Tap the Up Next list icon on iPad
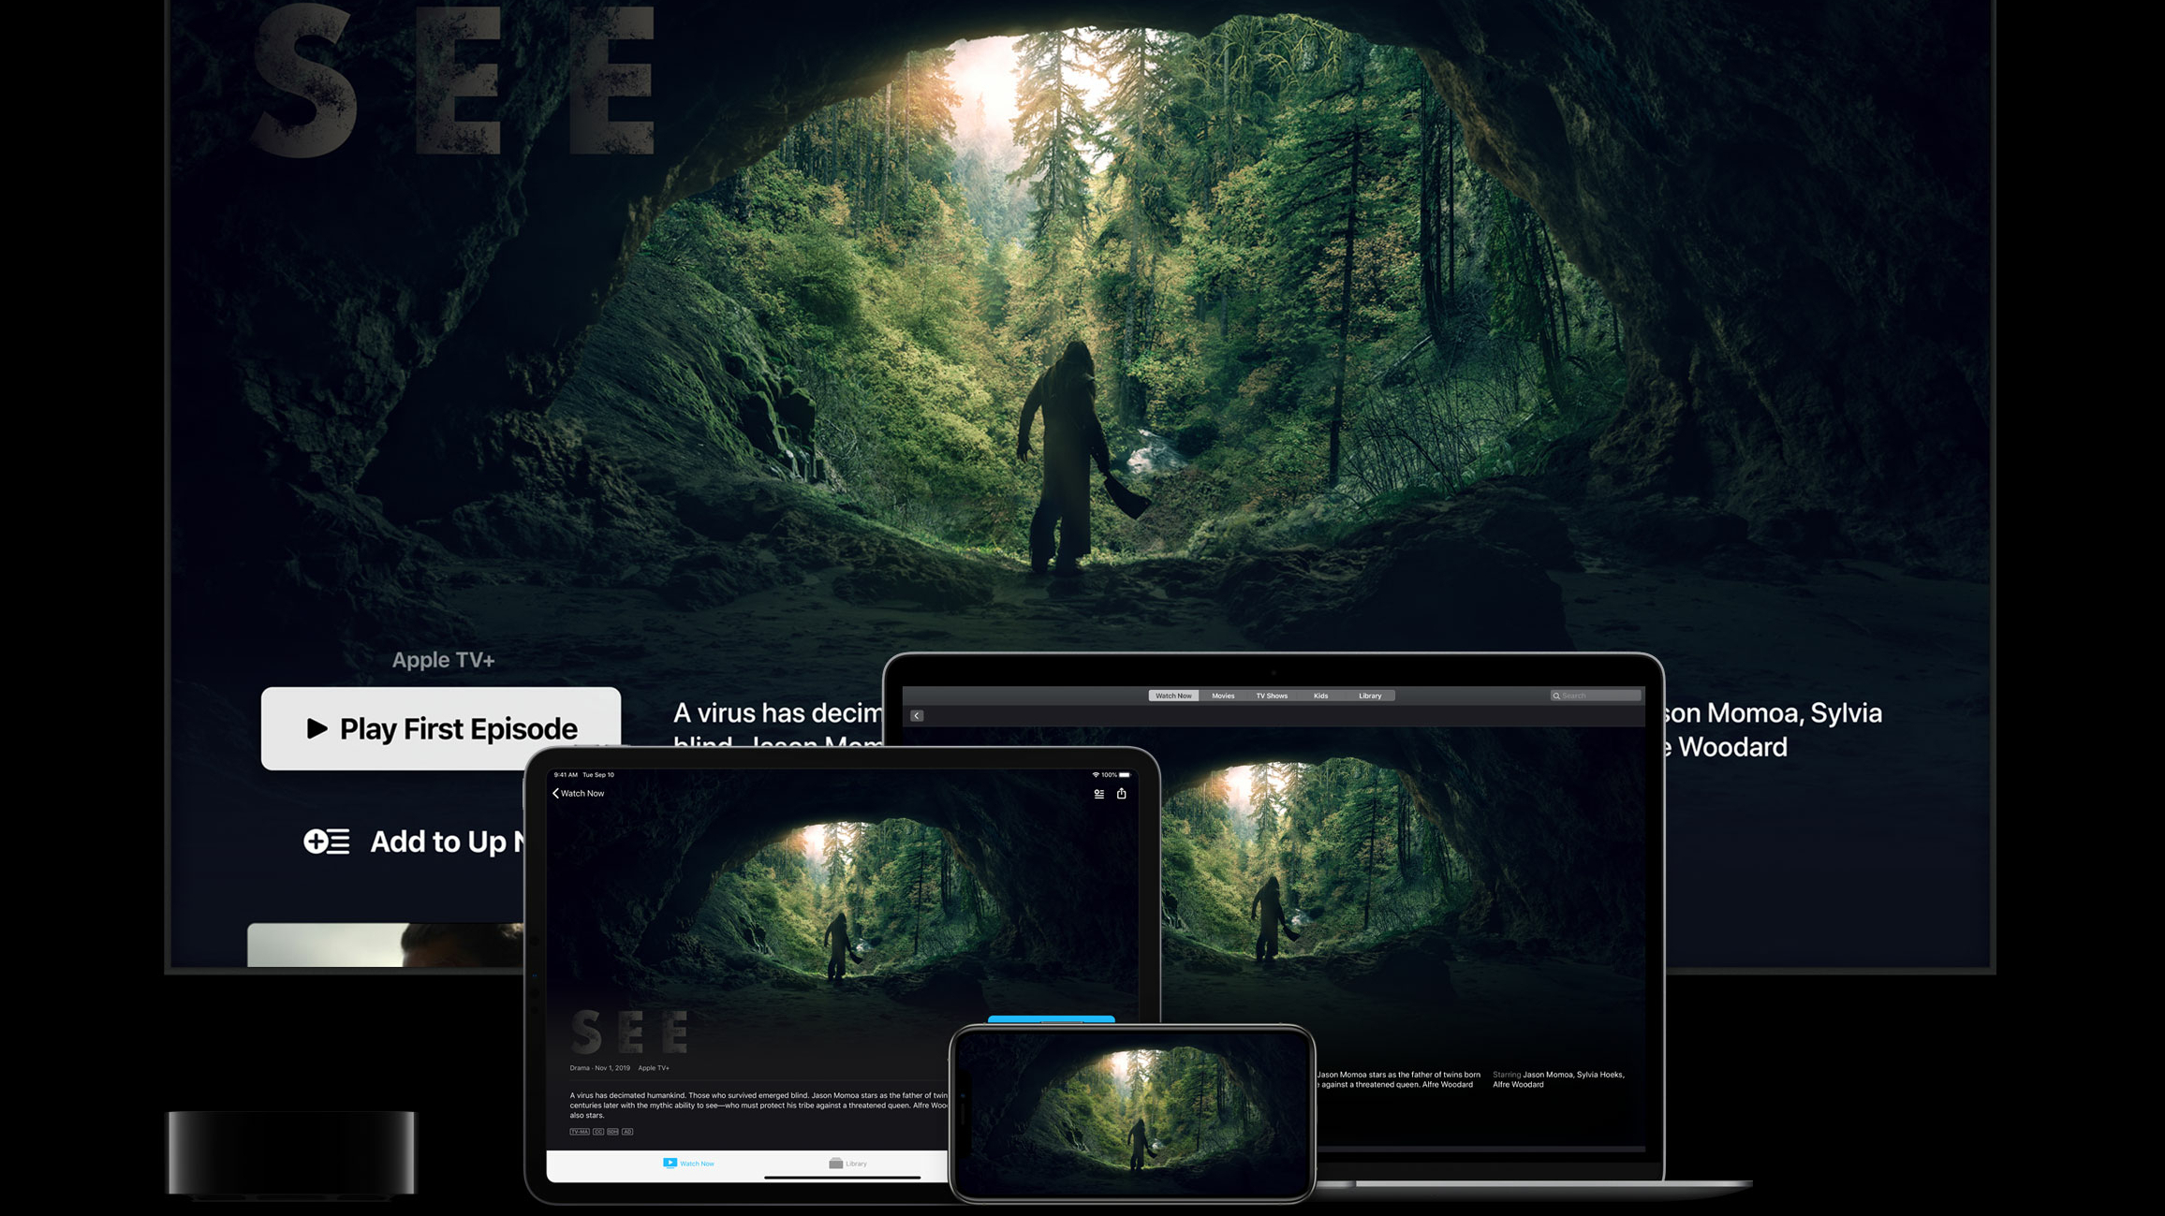Image resolution: width=2165 pixels, height=1216 pixels. click(1098, 793)
